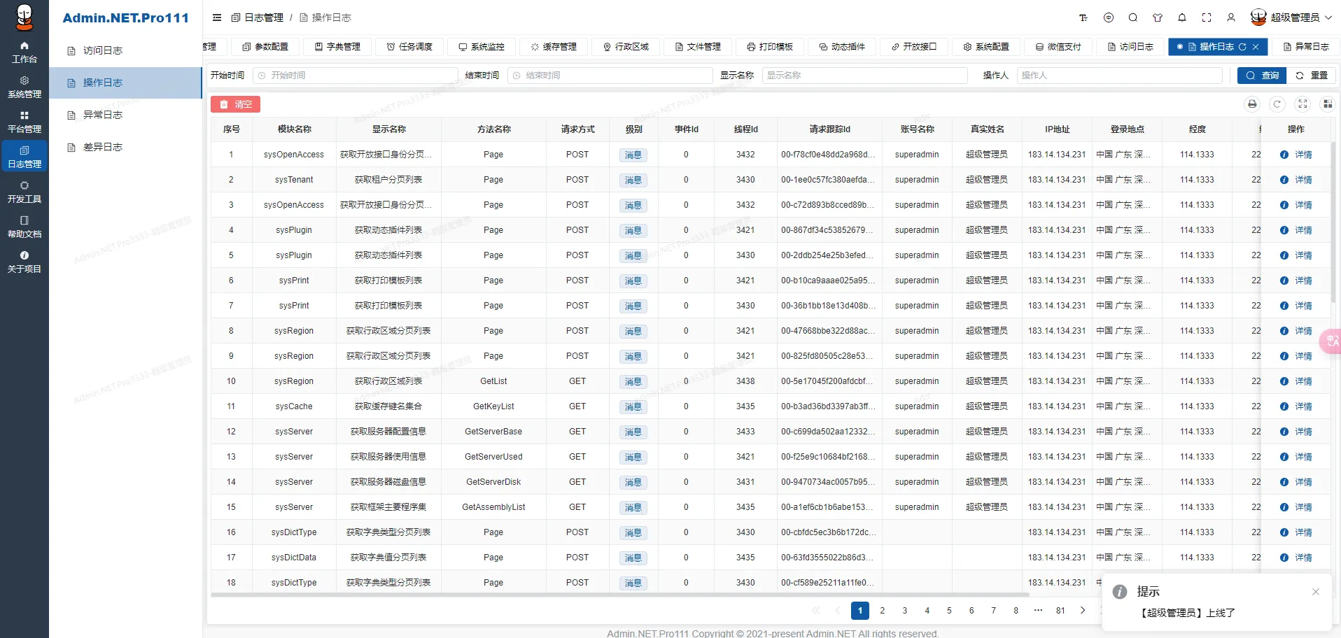Refresh the active 操作日志 tab
This screenshot has height=638, width=1341.
pos(1242,47)
